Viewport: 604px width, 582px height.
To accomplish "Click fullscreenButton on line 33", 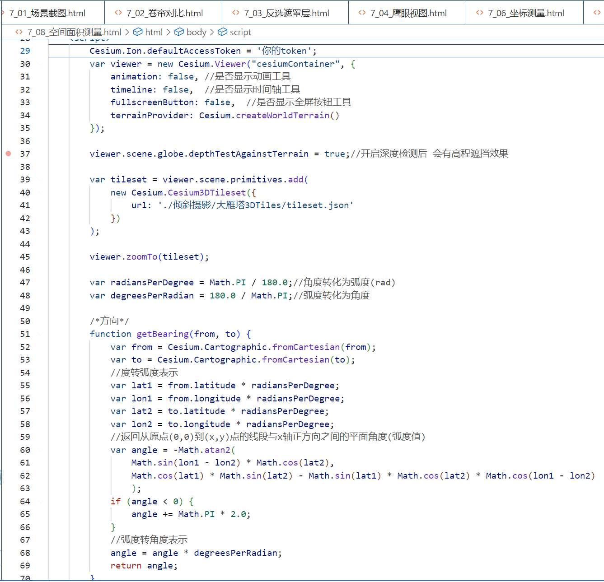I will [152, 102].
